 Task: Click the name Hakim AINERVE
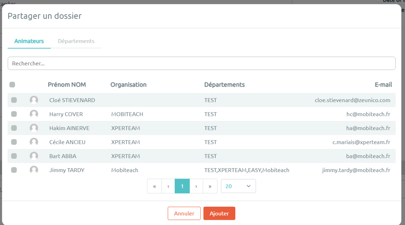[x=69, y=128]
